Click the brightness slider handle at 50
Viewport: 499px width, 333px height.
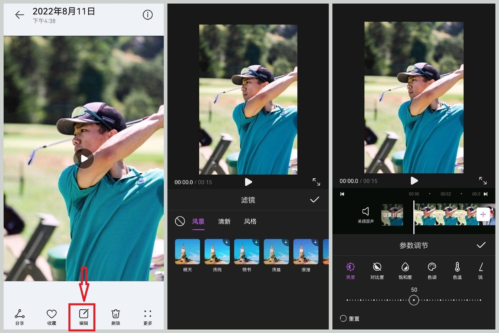pyautogui.click(x=414, y=299)
